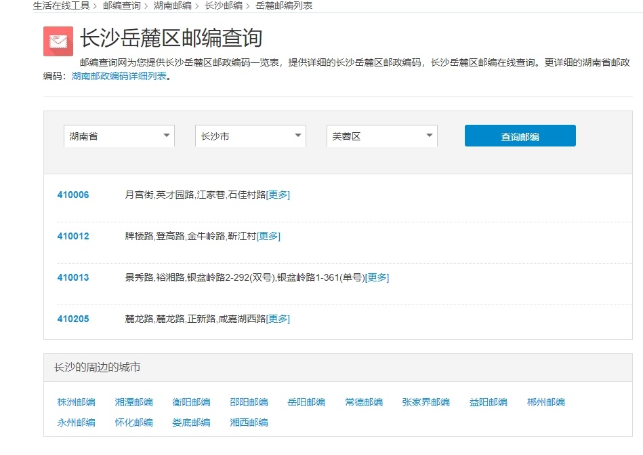Open the 湘潭邮编 link
This screenshot has height=455, width=643.
pos(134,402)
